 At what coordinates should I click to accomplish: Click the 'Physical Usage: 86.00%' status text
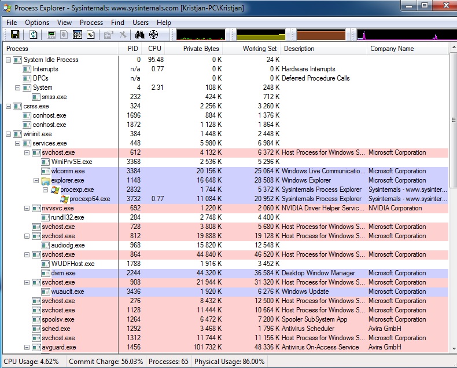[230, 362]
